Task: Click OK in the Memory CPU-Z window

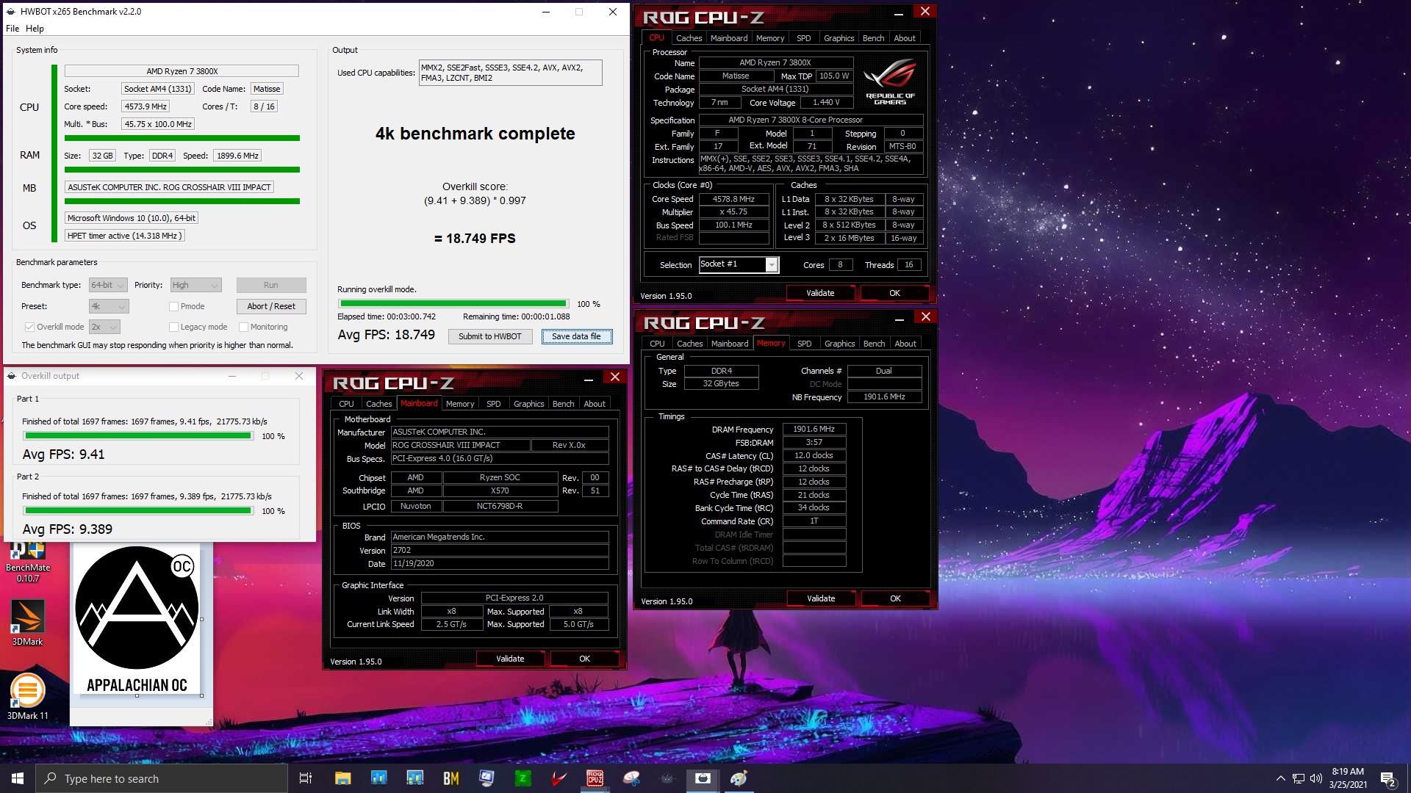Action: click(895, 598)
